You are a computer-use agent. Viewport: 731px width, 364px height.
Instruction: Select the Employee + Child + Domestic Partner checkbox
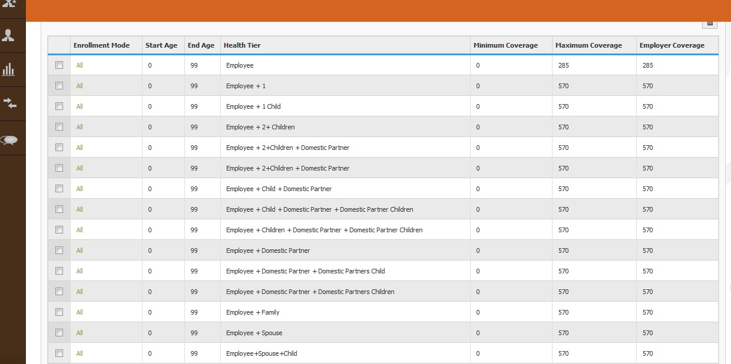[59, 189]
